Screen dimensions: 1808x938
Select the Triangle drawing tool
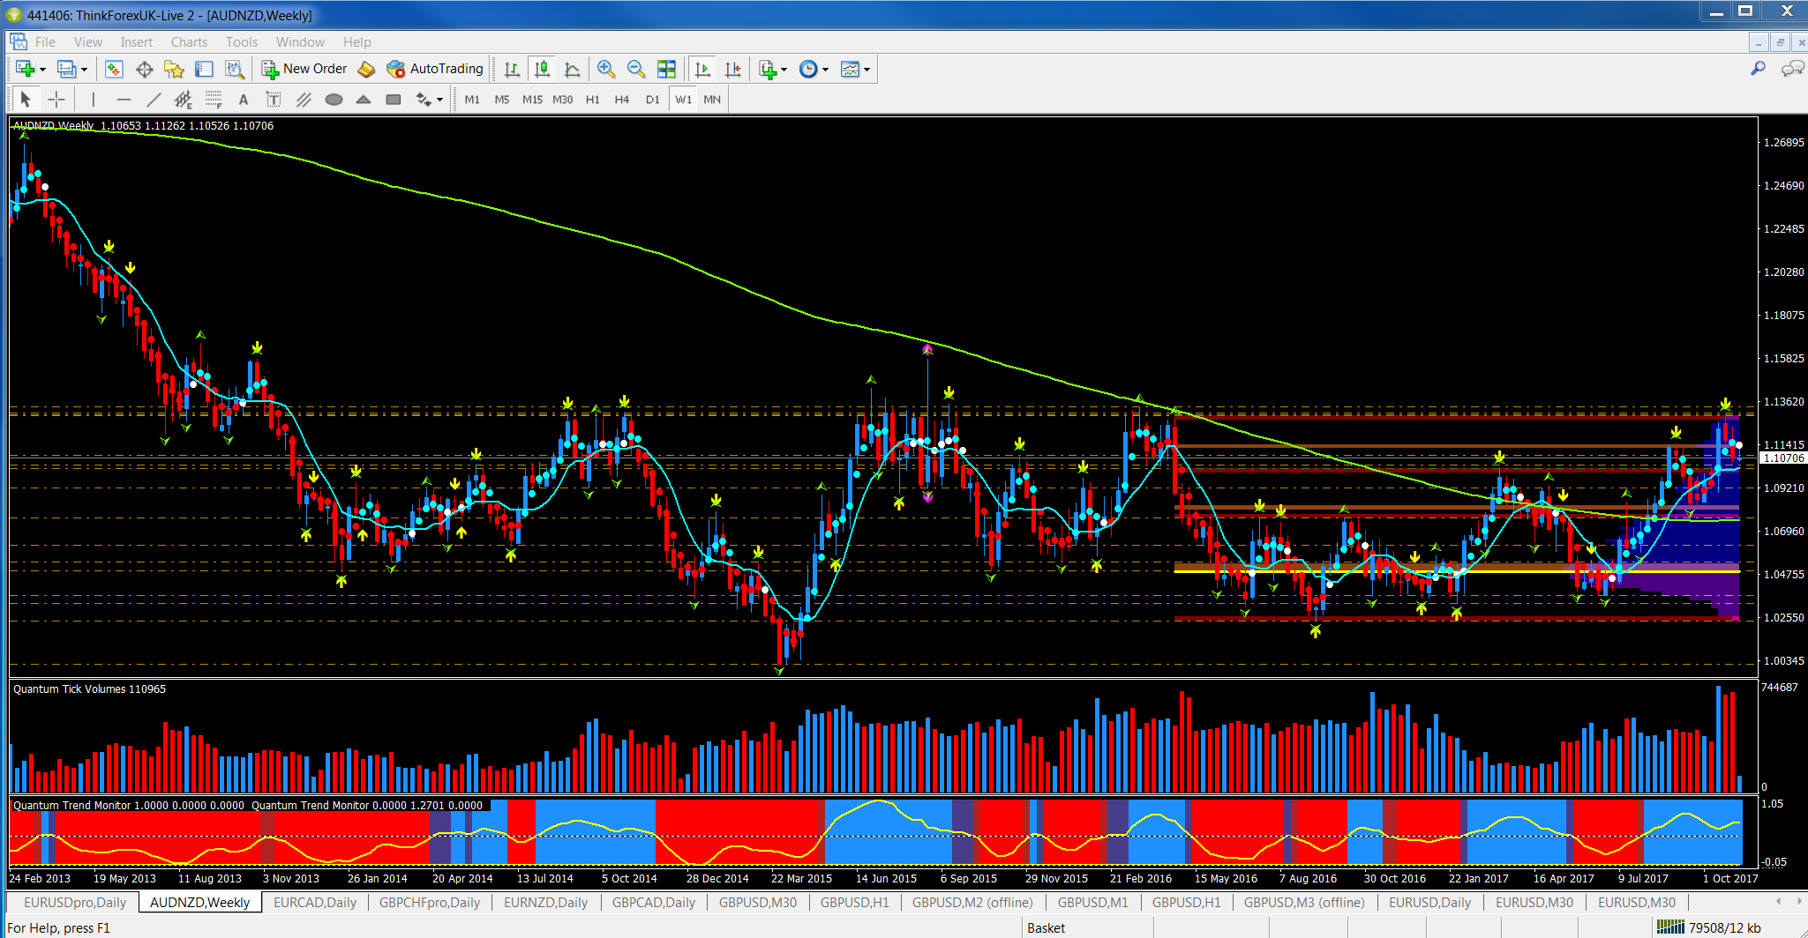pyautogui.click(x=364, y=99)
